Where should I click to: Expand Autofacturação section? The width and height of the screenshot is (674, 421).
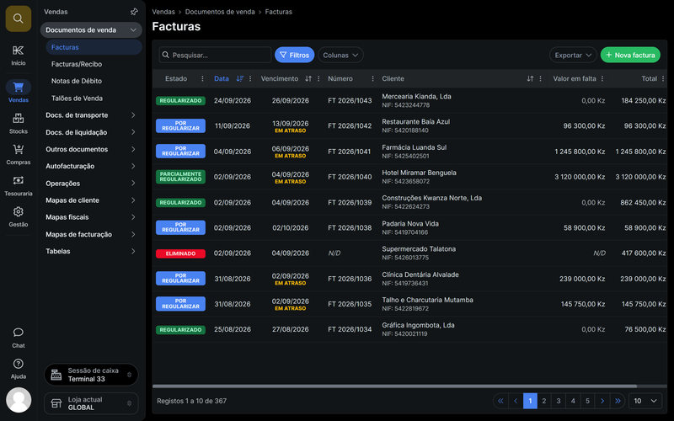click(91, 166)
